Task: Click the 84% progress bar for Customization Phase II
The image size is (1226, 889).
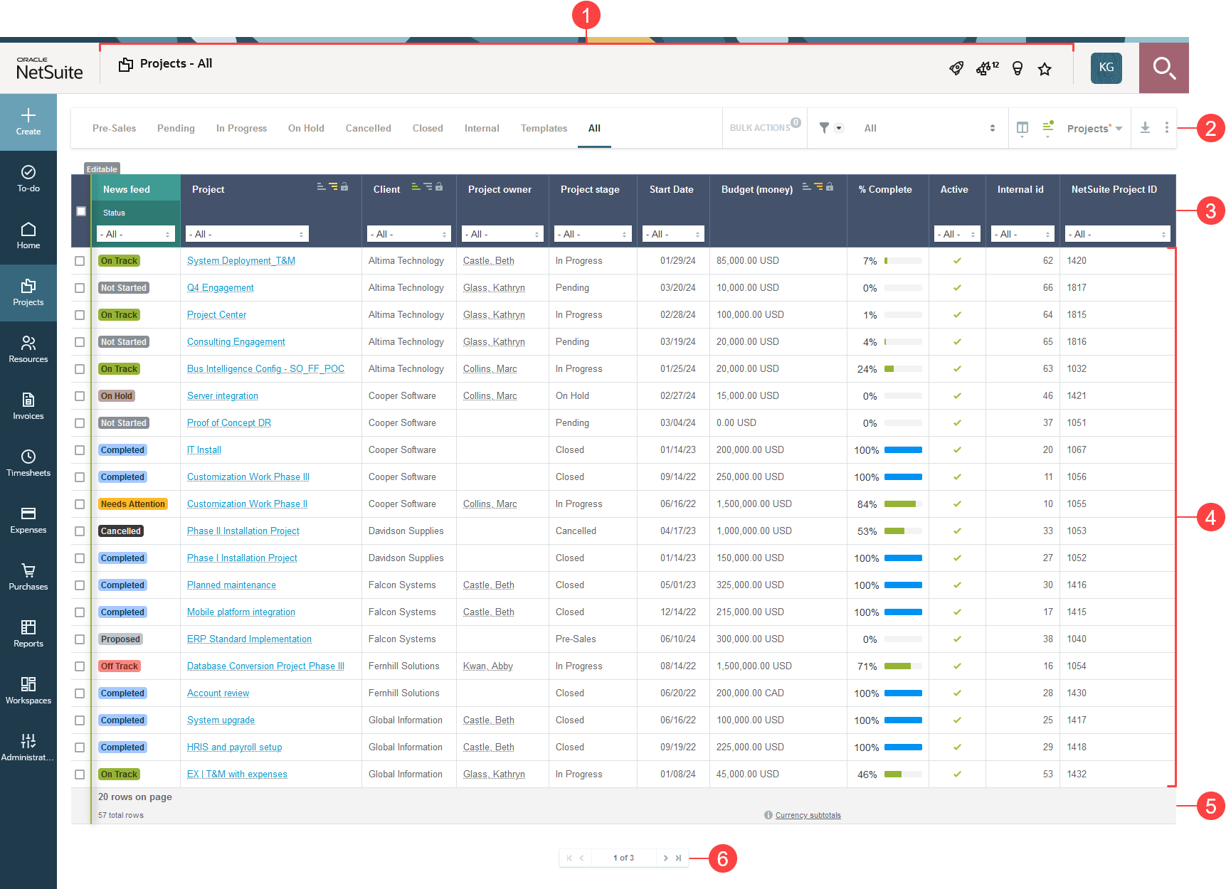Action: [x=903, y=504]
